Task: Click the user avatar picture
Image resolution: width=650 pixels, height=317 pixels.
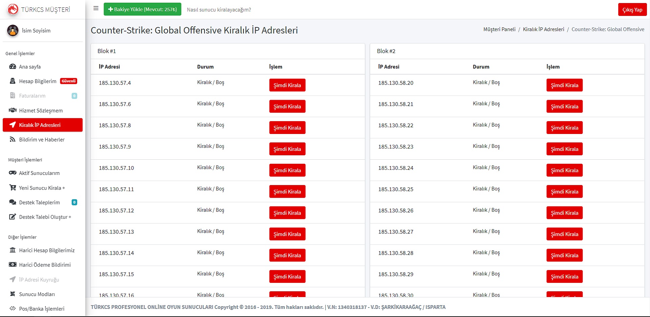Action: click(13, 30)
